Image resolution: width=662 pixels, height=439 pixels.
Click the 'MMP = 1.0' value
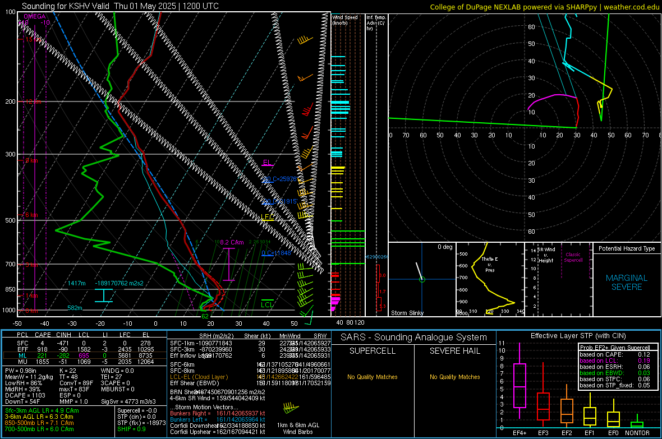74,401
